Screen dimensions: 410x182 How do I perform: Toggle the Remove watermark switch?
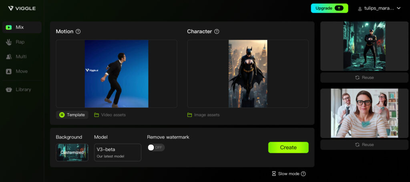click(x=156, y=148)
